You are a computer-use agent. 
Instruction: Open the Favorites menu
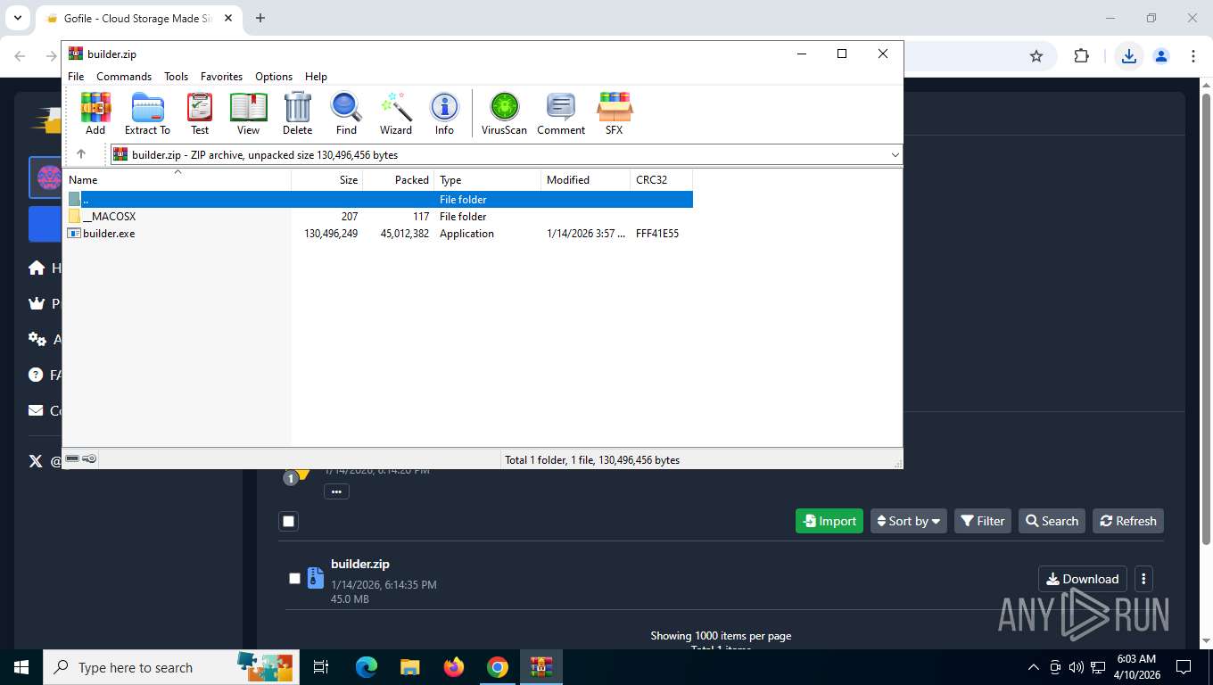pos(221,77)
